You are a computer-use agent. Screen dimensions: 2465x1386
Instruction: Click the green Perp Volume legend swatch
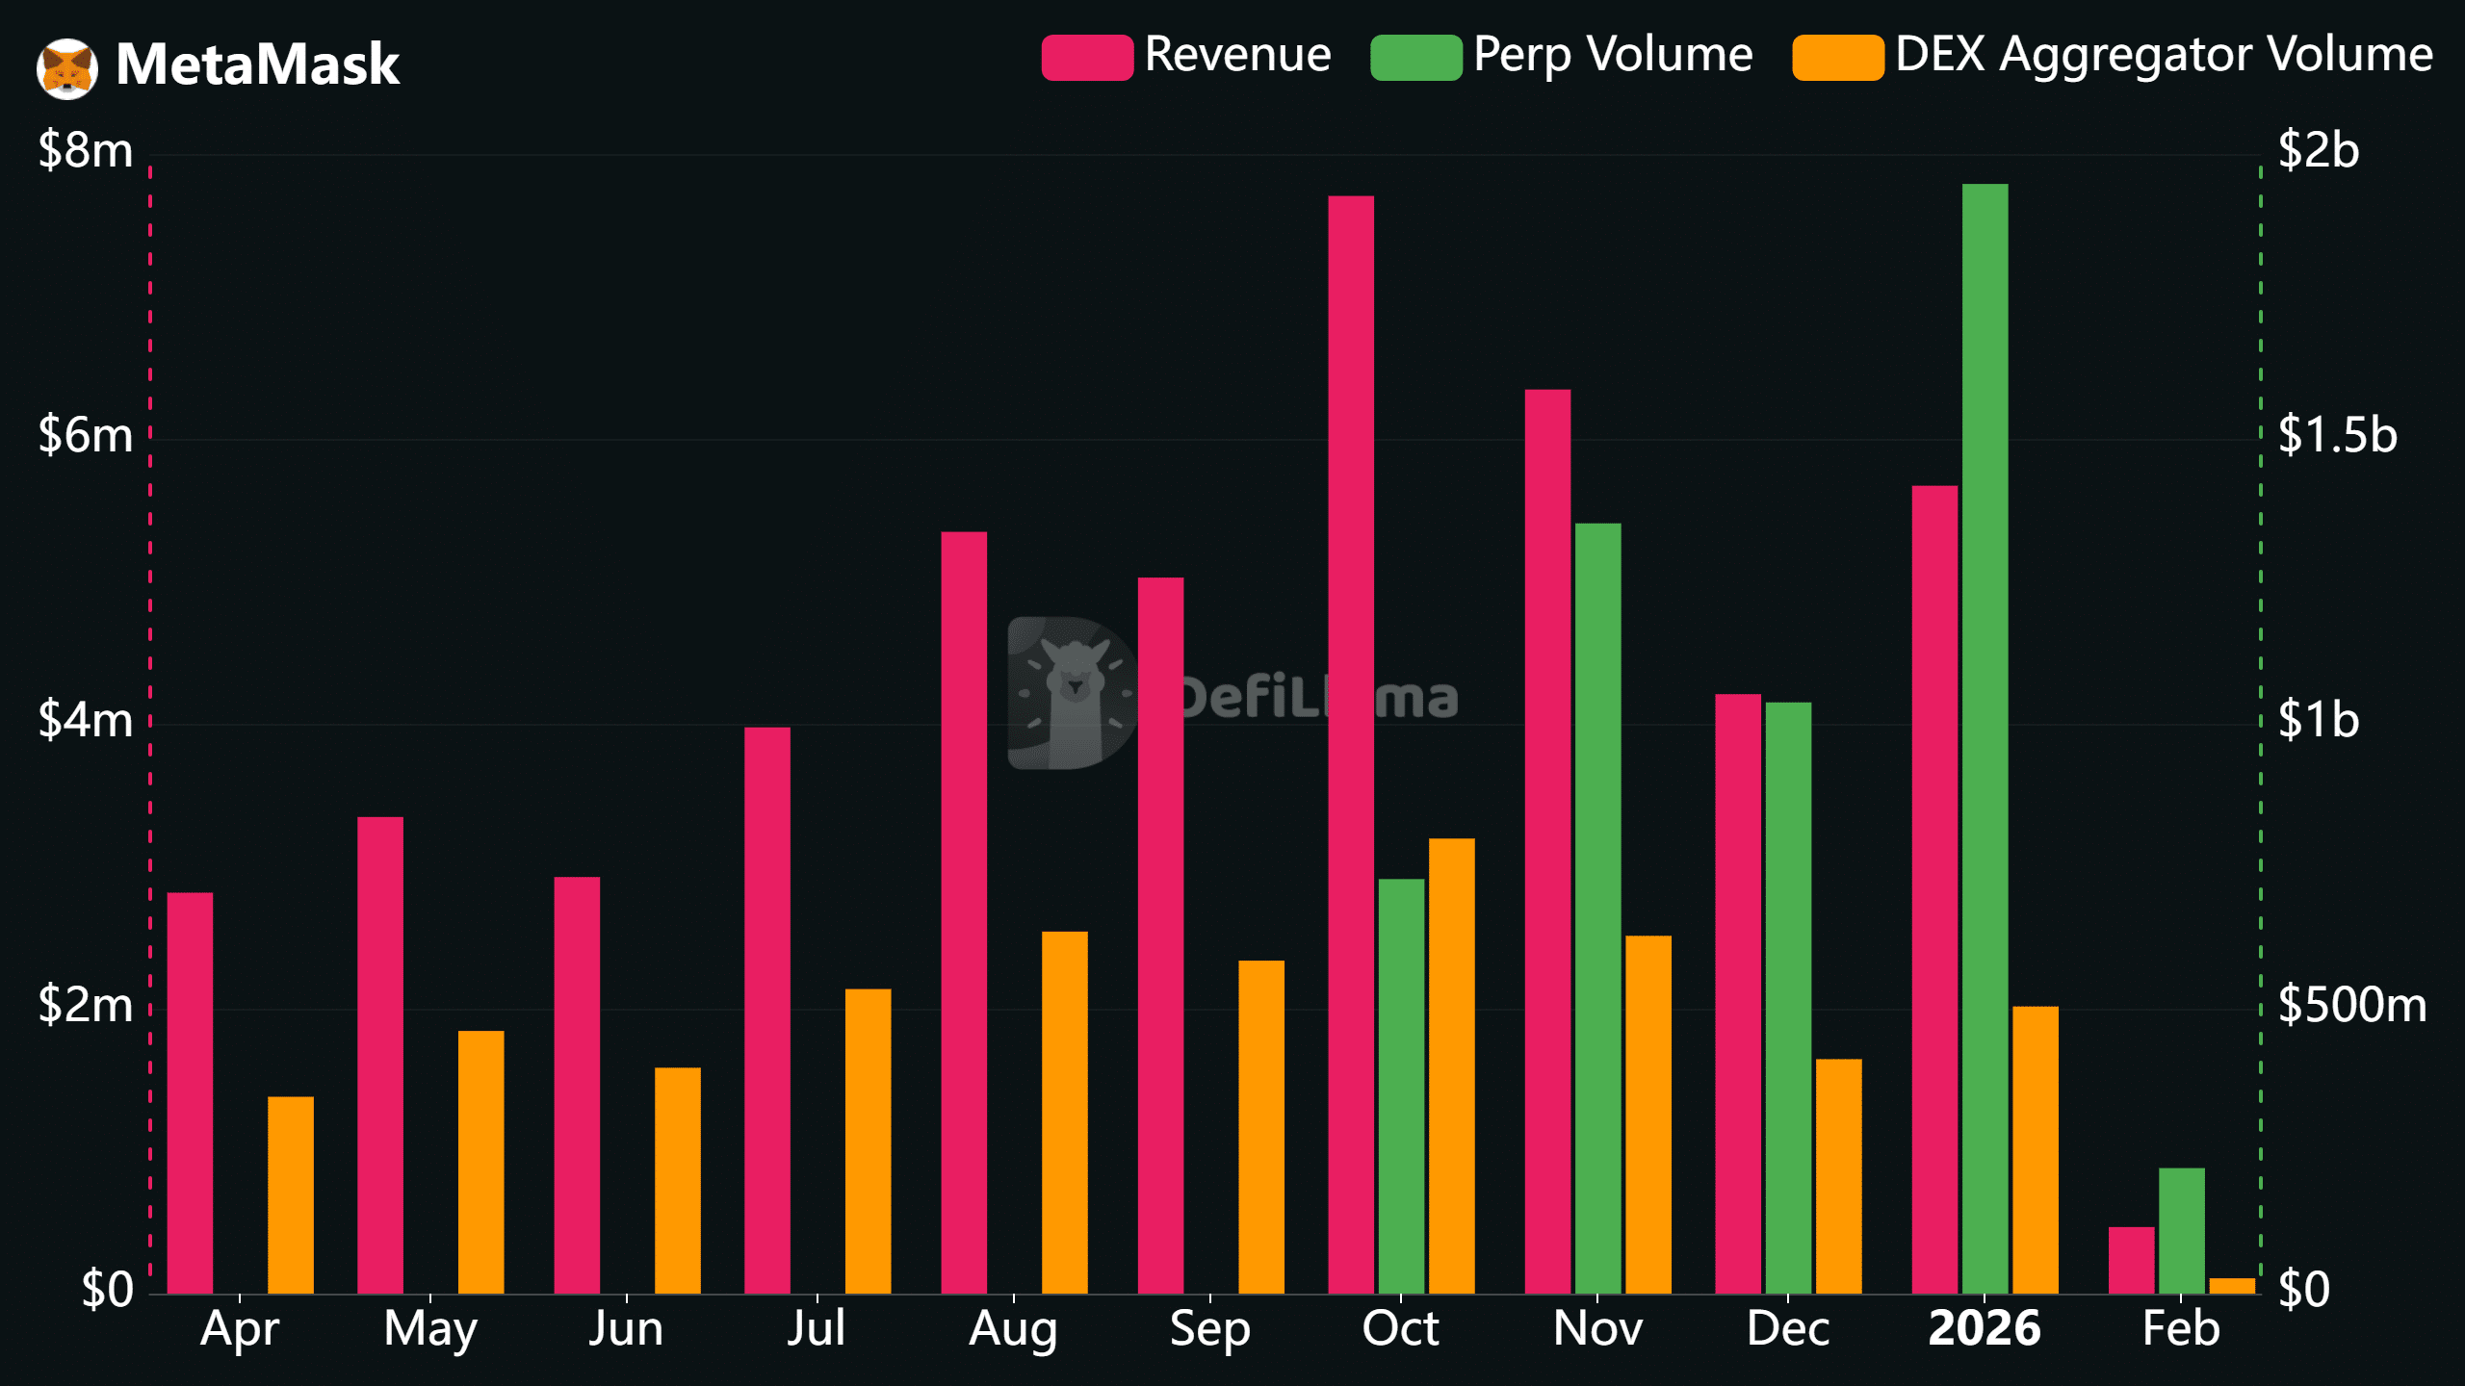click(x=1415, y=57)
